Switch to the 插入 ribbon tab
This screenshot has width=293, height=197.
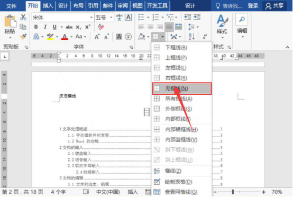pyautogui.click(x=48, y=6)
